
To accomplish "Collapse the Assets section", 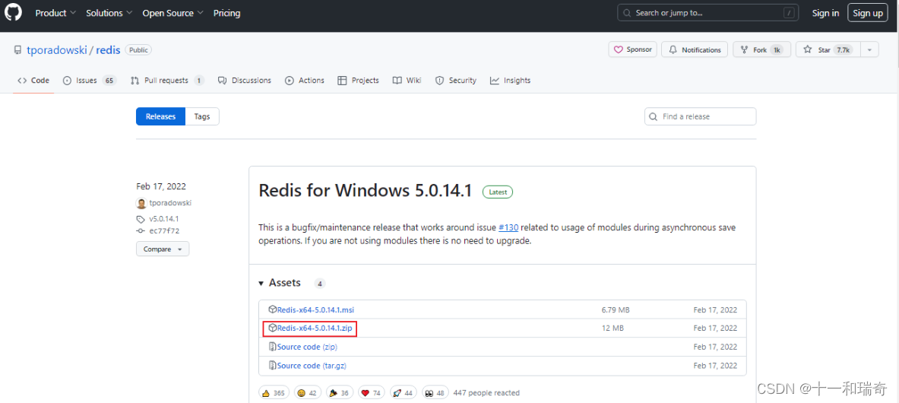I will (279, 283).
